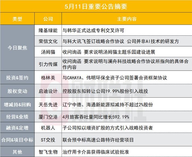The height and width of the screenshot is (157, 192).
Task: Click company name 汤姆猫
Action: (48, 52)
